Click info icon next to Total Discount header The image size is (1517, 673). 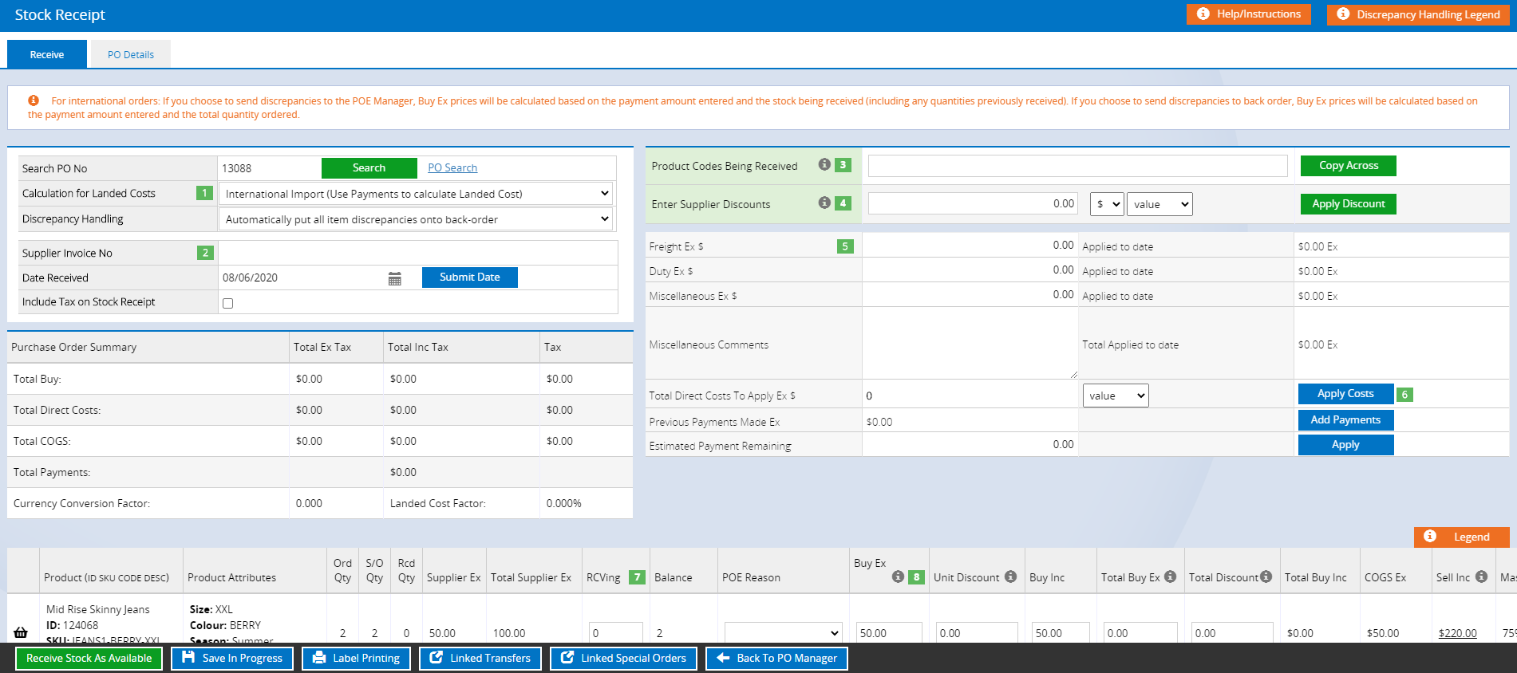coord(1266,577)
